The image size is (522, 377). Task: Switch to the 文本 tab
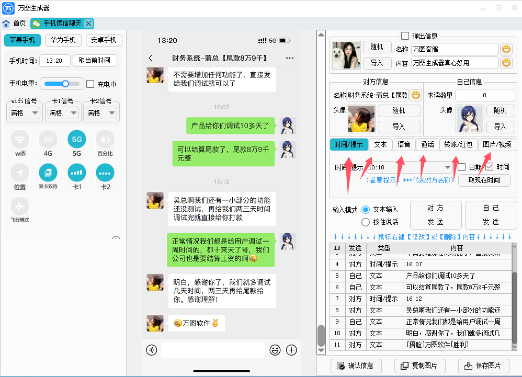tap(380, 144)
